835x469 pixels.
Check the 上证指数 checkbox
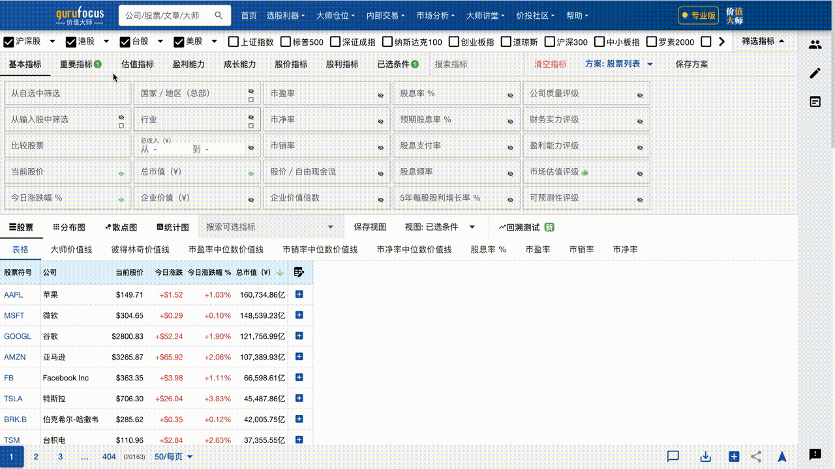[x=234, y=42]
